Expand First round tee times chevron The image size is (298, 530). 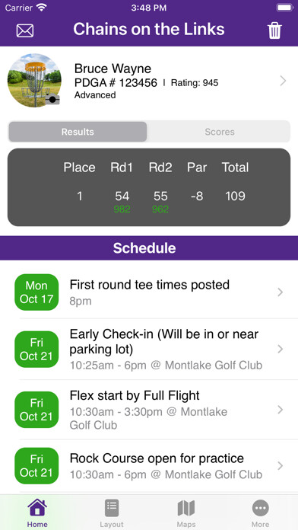click(280, 292)
